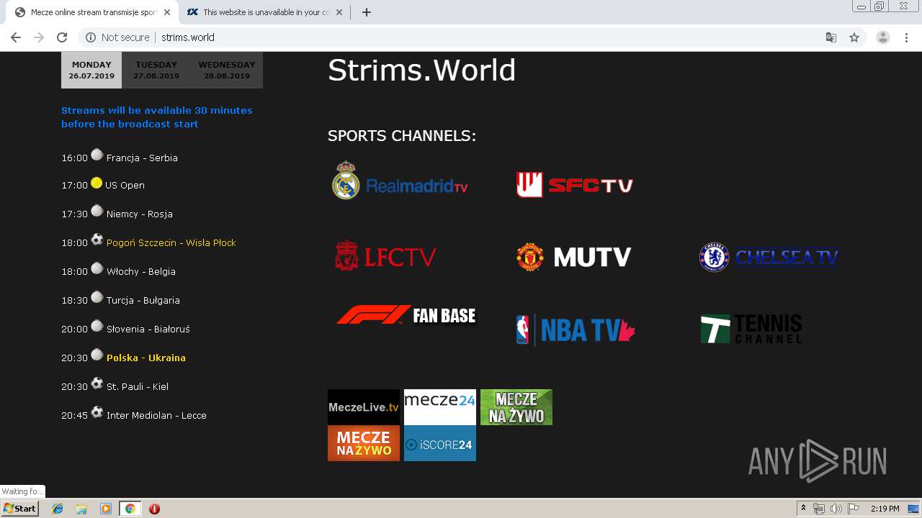Open the Tennis Channel logo
Image resolution: width=922 pixels, height=518 pixels.
(x=751, y=330)
